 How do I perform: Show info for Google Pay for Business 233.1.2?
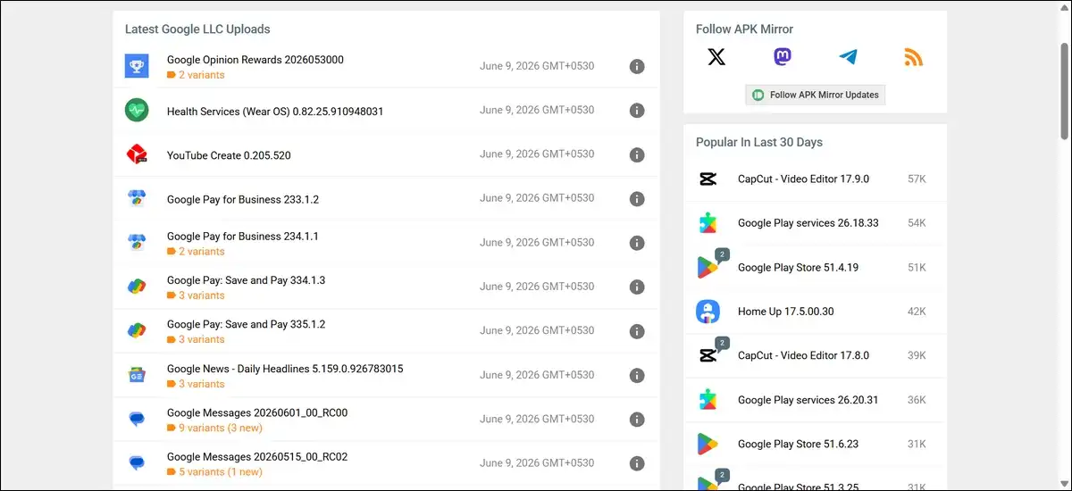click(637, 199)
